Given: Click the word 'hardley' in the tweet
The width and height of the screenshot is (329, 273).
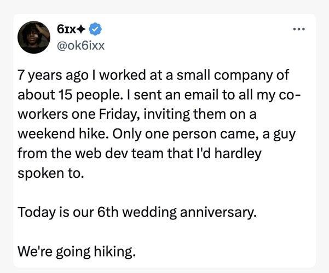Looking at the screenshot, I should pyautogui.click(x=238, y=154).
